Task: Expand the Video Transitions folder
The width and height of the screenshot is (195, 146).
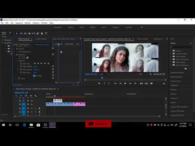Action: click(171, 65)
